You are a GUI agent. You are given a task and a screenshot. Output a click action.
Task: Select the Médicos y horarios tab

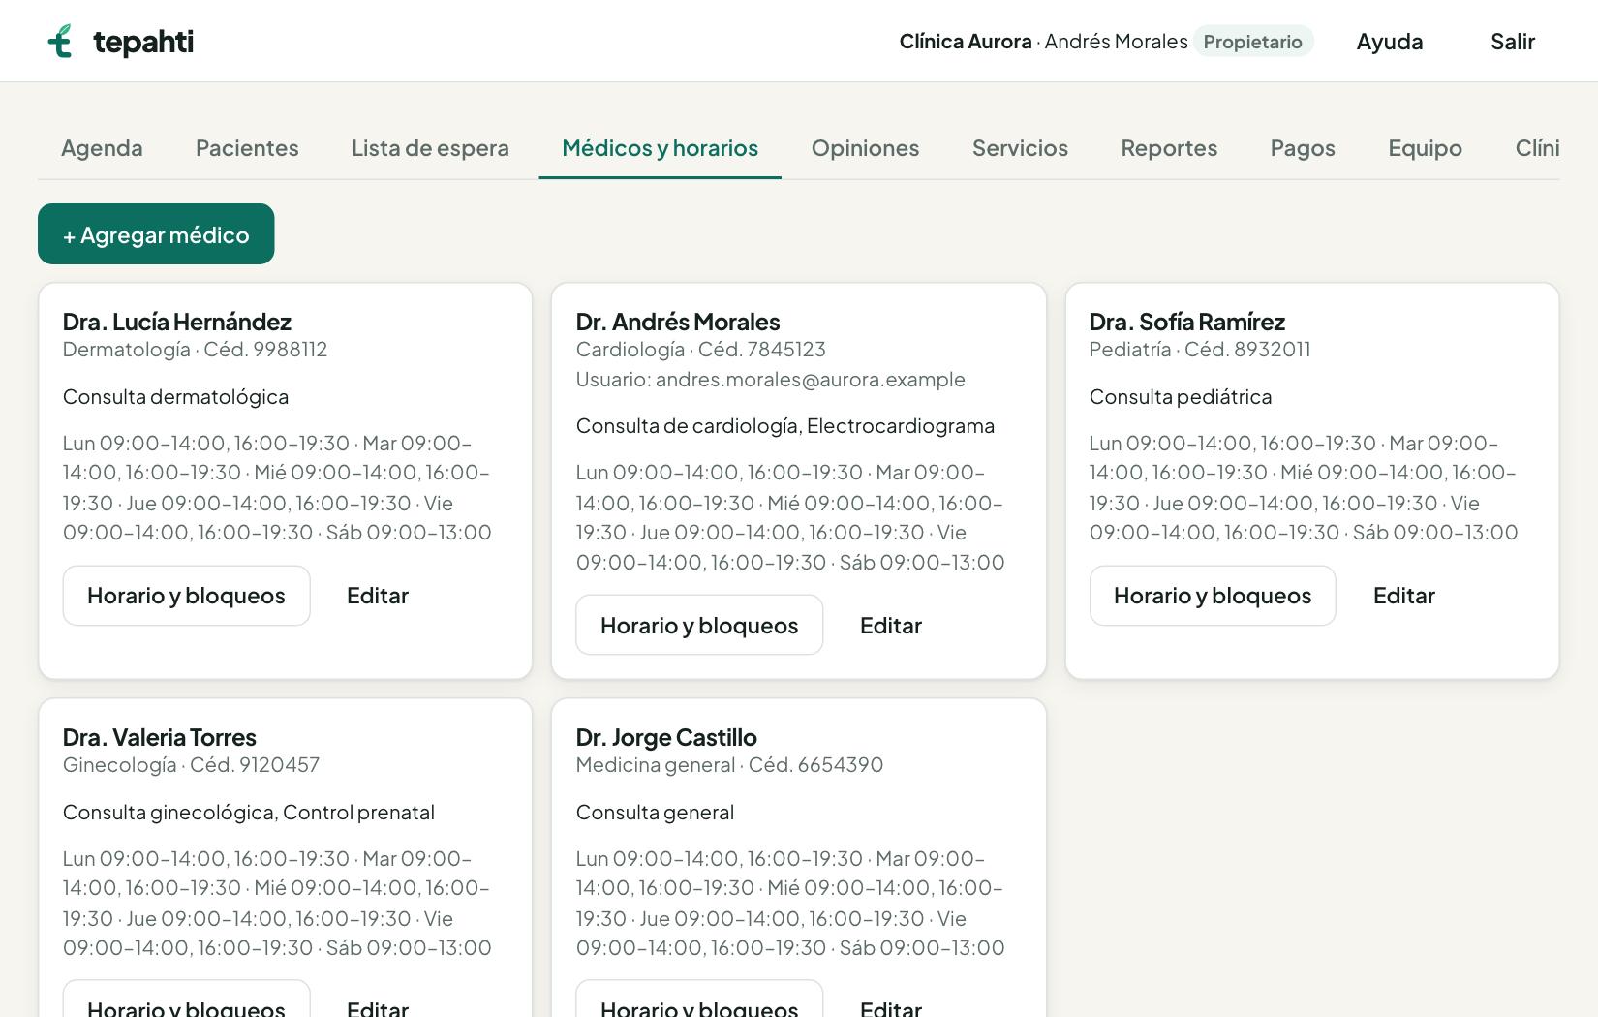[661, 148]
